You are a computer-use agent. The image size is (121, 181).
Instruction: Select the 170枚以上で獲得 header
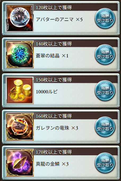coord(76,152)
